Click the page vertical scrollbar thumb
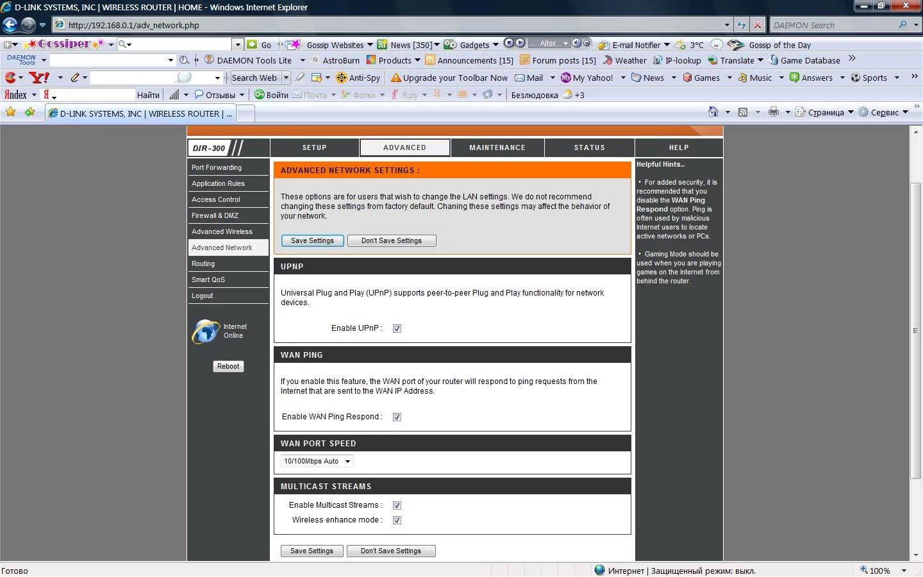This screenshot has width=923, height=577. click(x=915, y=331)
